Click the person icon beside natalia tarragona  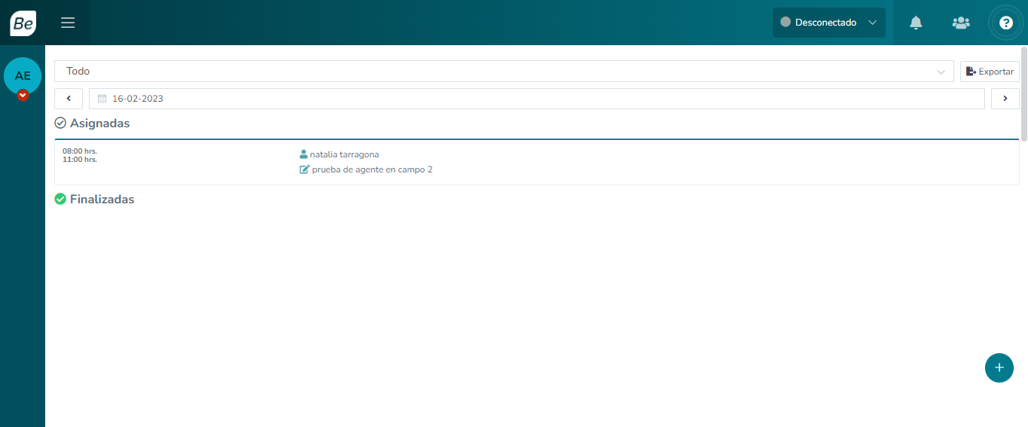coord(304,154)
